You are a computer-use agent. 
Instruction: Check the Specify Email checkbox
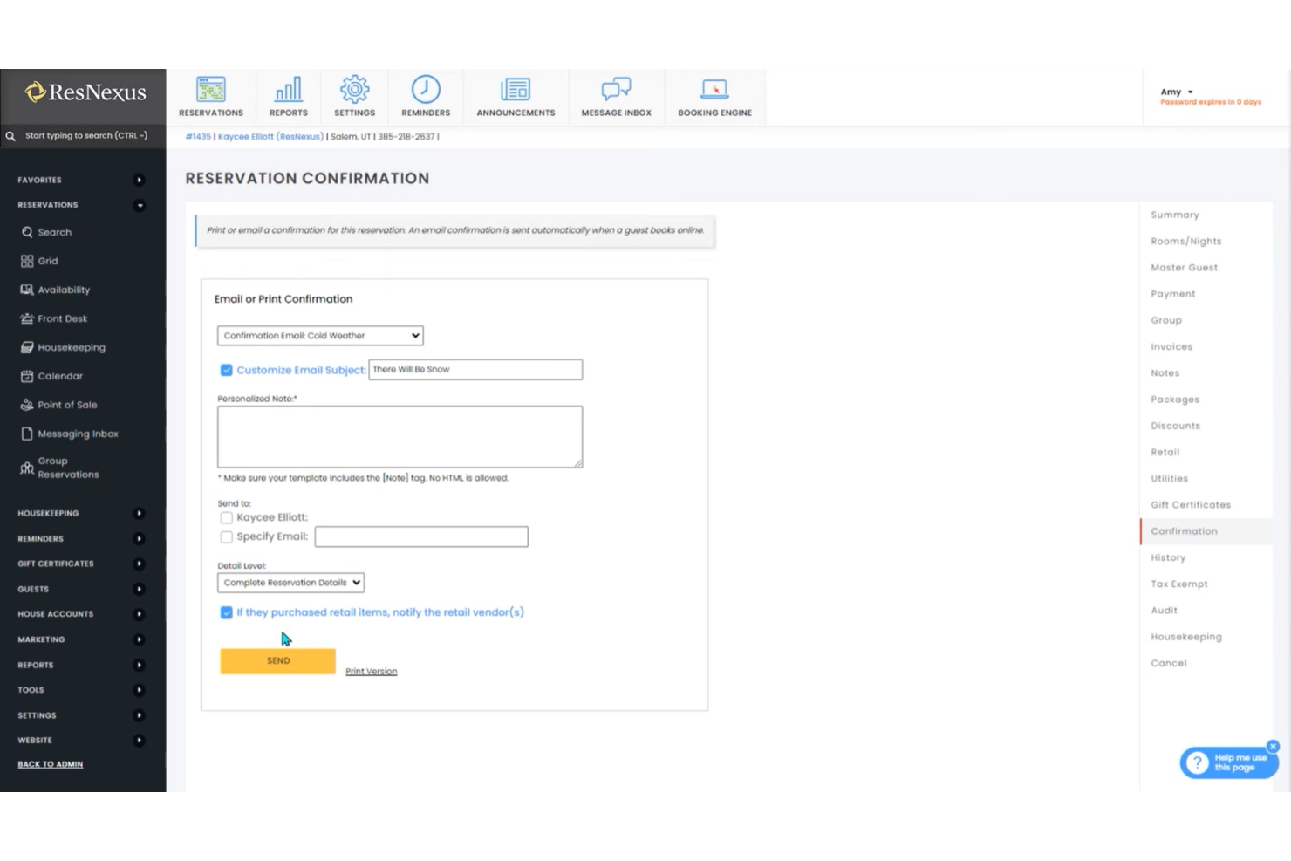[227, 536]
